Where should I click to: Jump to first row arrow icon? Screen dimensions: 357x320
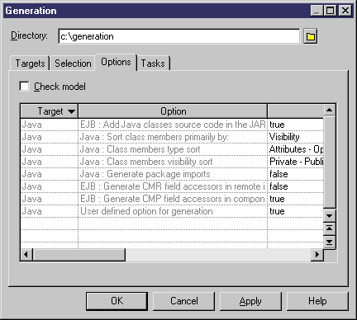329,228
